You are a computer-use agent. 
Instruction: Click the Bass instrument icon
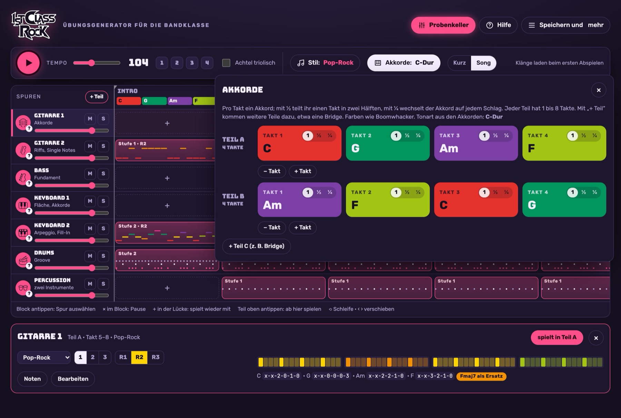click(23, 177)
